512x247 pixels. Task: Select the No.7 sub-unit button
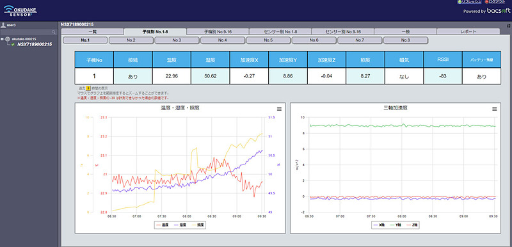360,40
